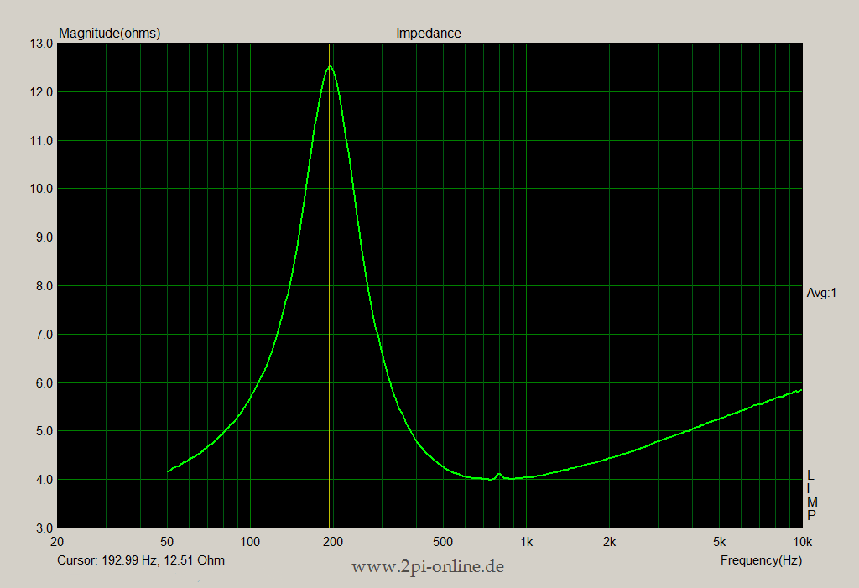Click the yellow cursor line at 193 Hz
Viewport: 859px width, 588px height.
pos(329,285)
